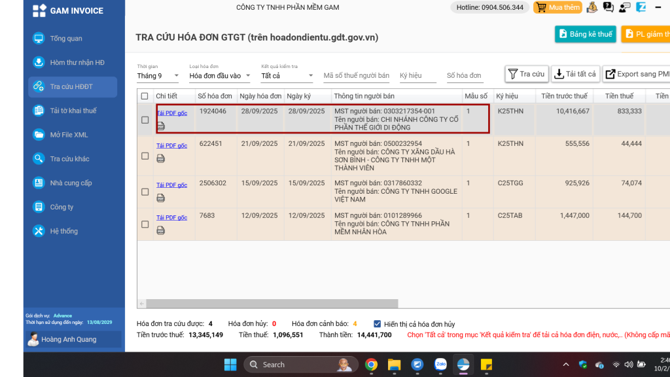
Task: Click the 'Tra cứu' filter button
Action: point(526,74)
